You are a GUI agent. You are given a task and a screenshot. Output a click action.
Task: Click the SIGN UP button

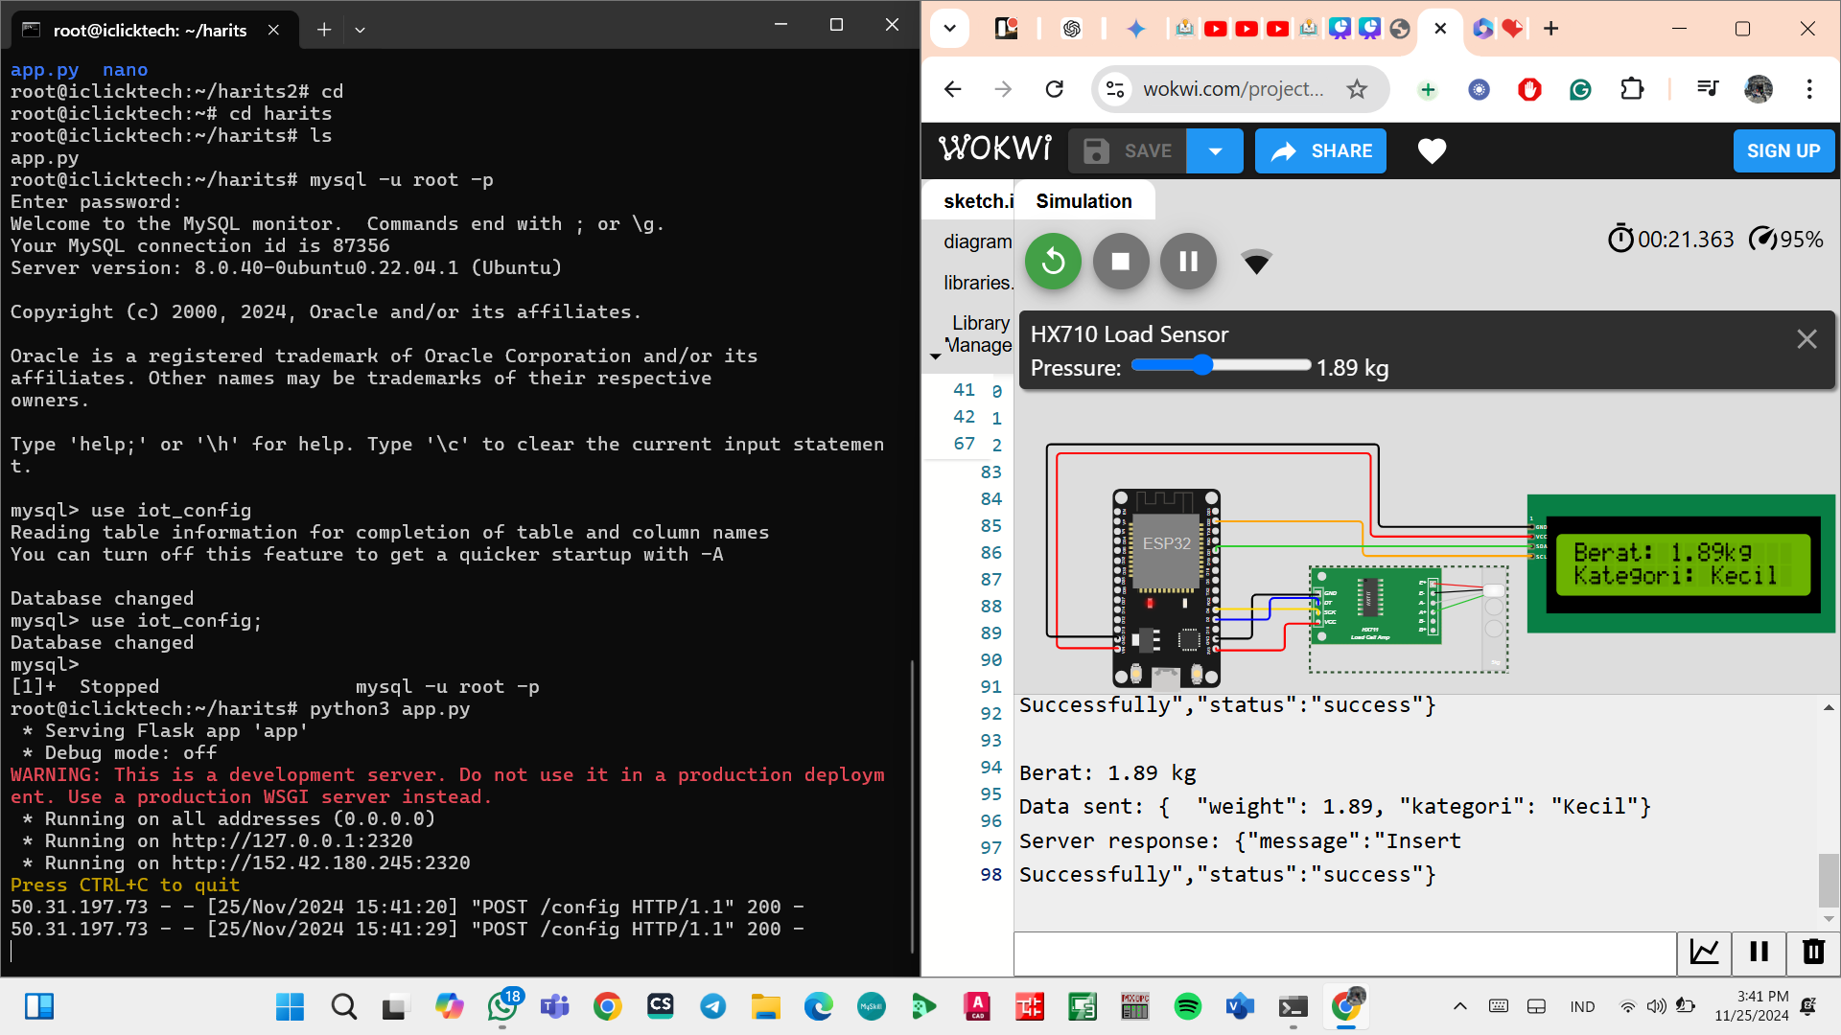point(1783,150)
